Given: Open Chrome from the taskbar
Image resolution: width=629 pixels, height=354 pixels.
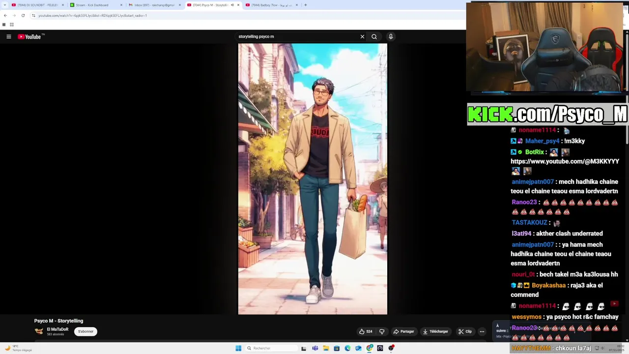Looking at the screenshot, I should coord(370,348).
